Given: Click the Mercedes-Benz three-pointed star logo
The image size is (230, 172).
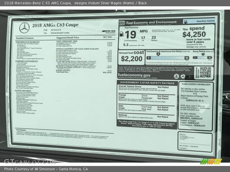Looking at the screenshot, I should click(x=24, y=28).
